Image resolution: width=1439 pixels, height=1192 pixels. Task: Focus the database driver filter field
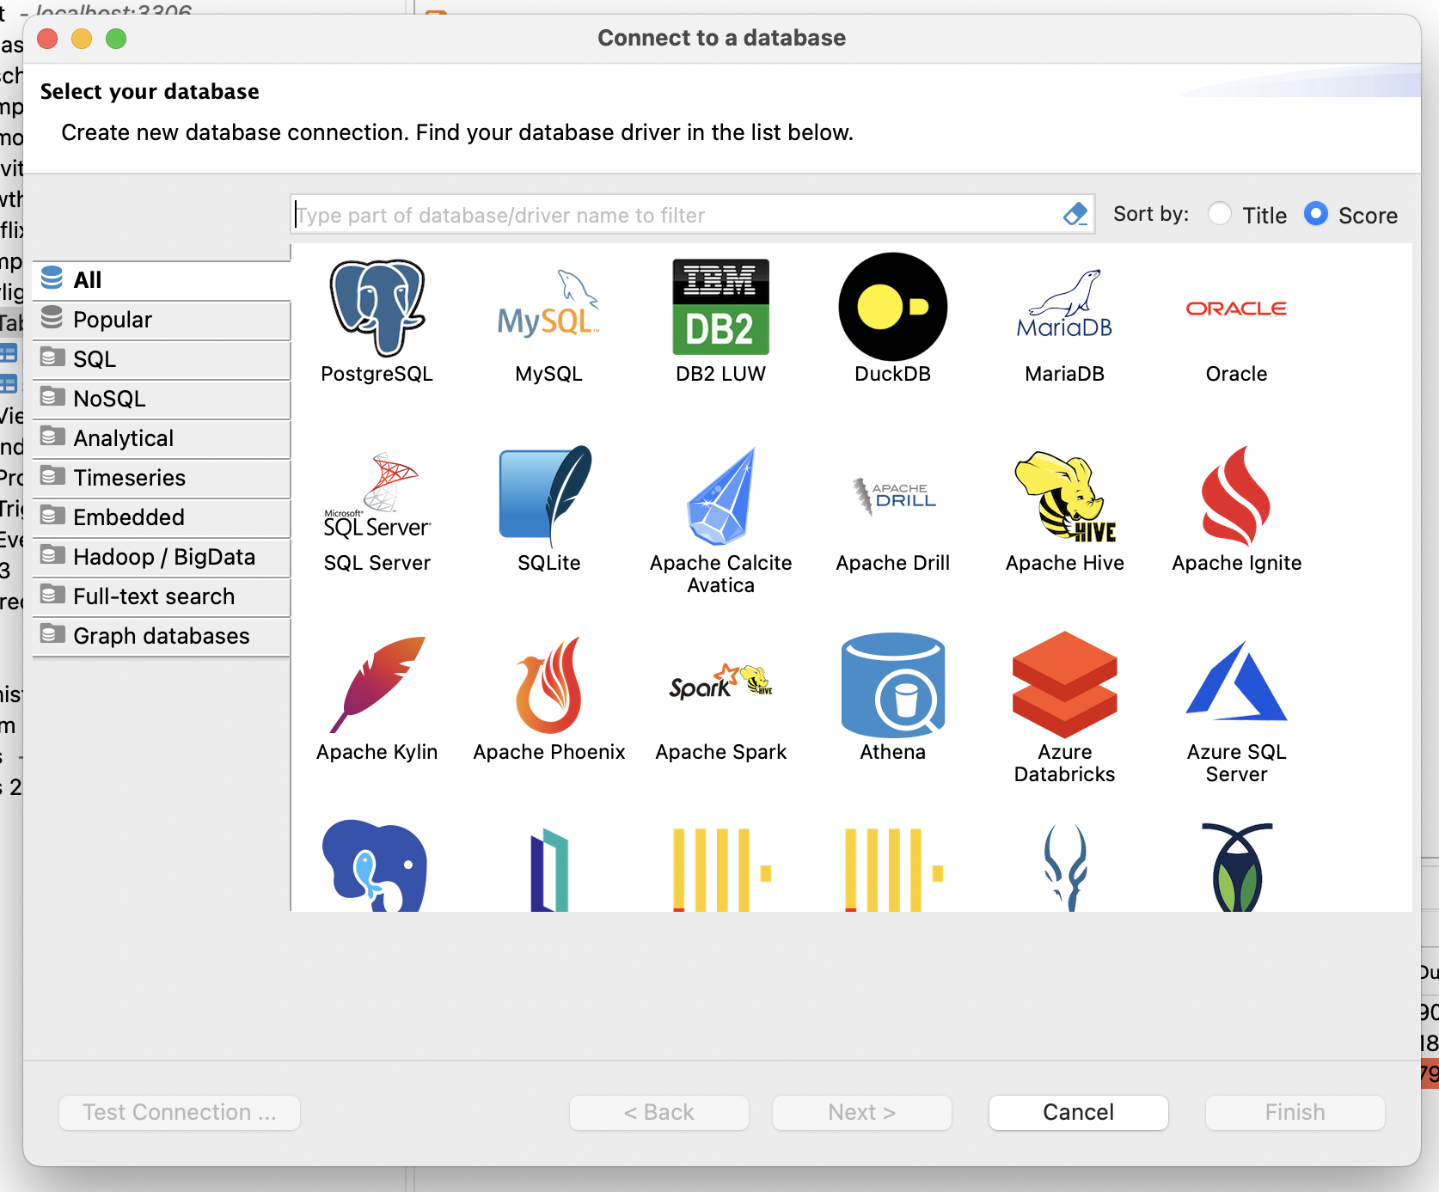pos(675,215)
